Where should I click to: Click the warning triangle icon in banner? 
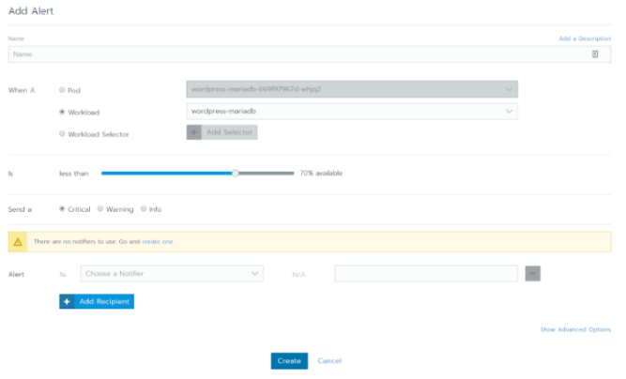click(18, 242)
